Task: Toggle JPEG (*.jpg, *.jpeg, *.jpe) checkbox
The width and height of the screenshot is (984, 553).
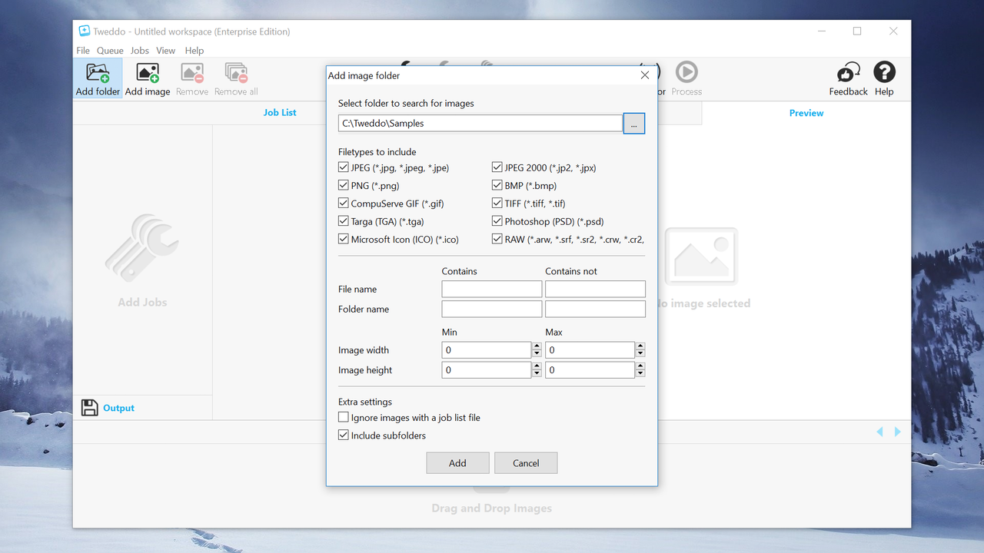Action: pos(344,167)
